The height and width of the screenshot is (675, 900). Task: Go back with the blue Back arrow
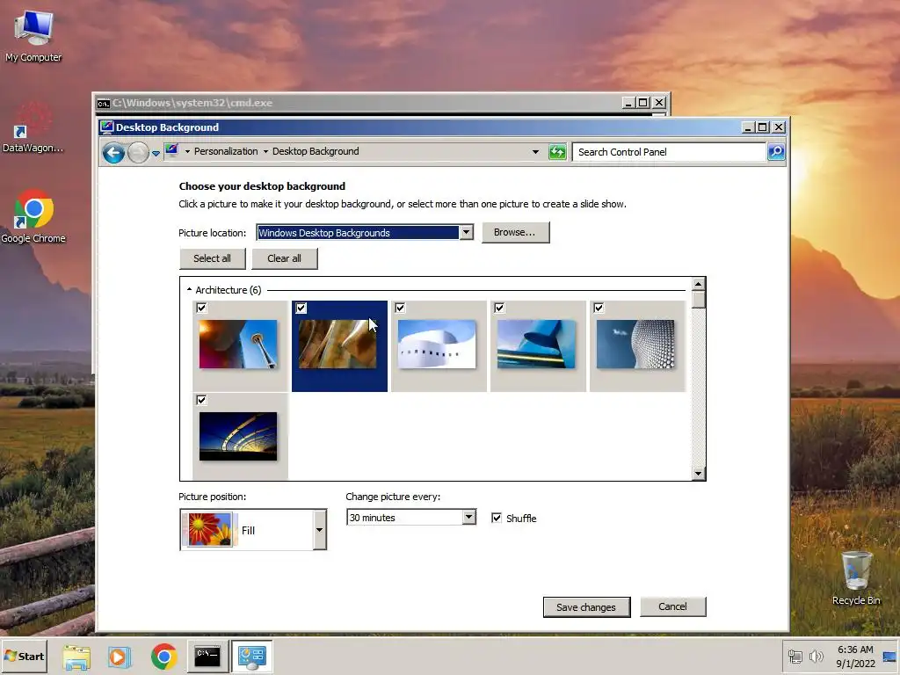click(113, 153)
